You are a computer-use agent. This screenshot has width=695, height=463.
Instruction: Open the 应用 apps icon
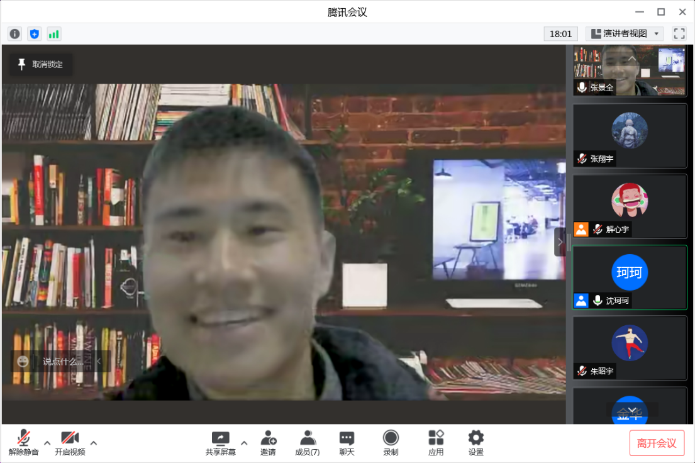pyautogui.click(x=436, y=443)
